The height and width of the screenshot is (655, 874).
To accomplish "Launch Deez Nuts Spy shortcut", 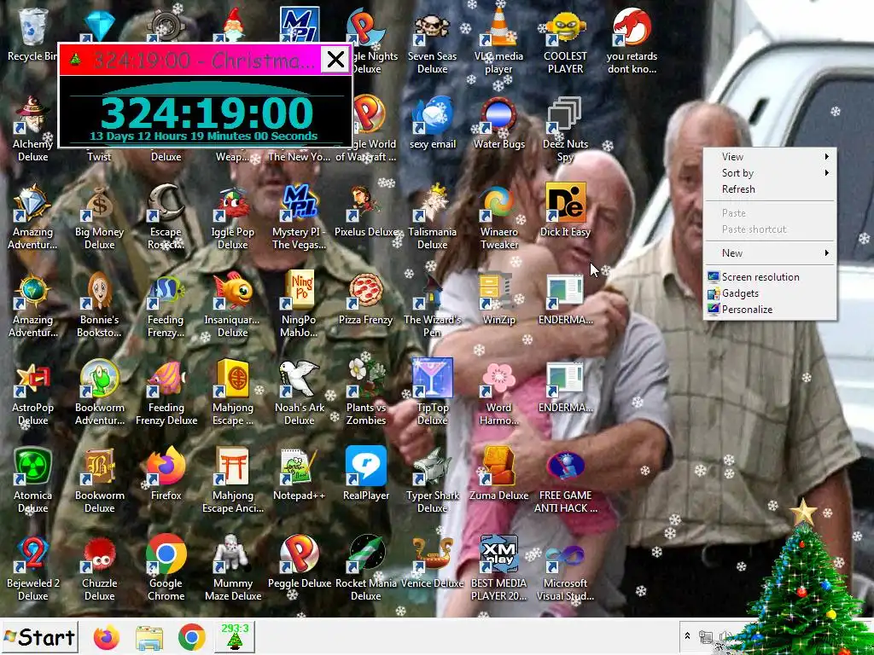I will 565,128.
